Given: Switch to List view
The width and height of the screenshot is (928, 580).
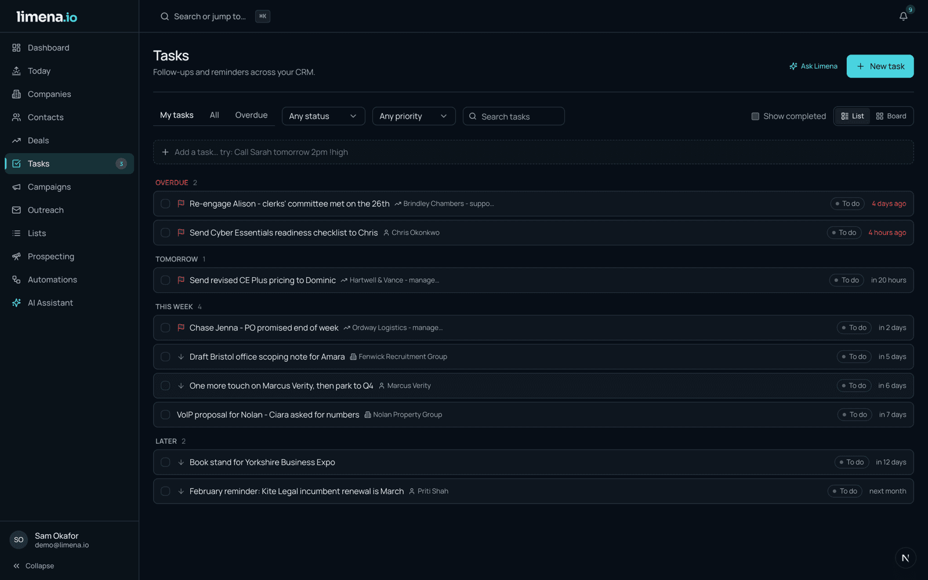Looking at the screenshot, I should click(853, 116).
